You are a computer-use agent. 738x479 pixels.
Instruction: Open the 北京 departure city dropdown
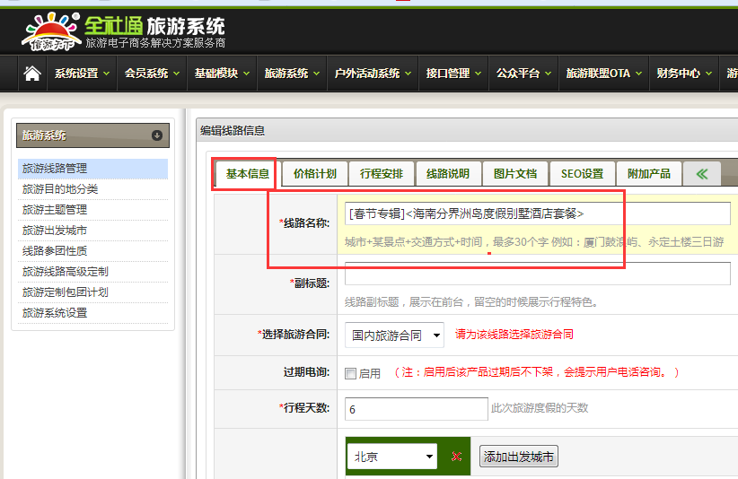[x=392, y=457]
